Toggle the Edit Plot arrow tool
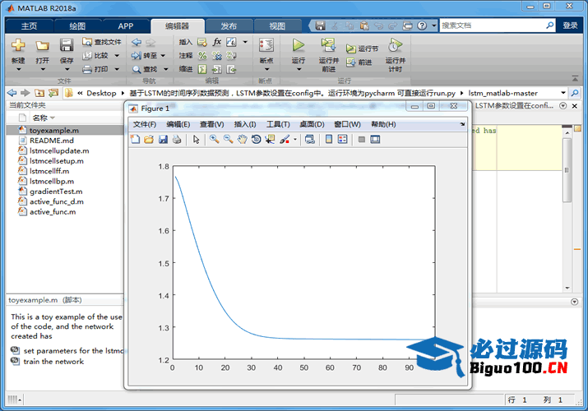The height and width of the screenshot is (411, 588). [197, 140]
